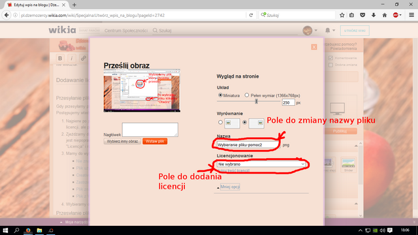Insert a Slider from the editor sidebar
Viewport: 418px width, 235px height.
348,165
